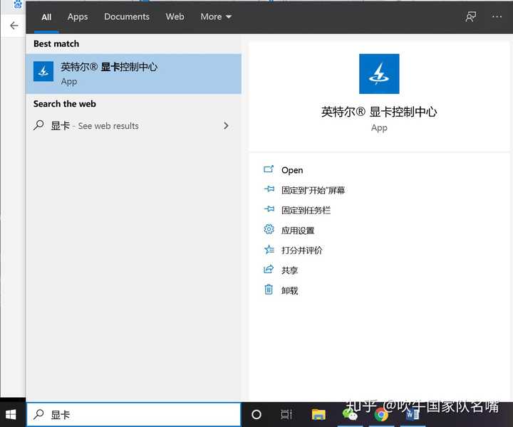Open the three-dot options menu
Screen dimensions: 513x427
coord(497,16)
